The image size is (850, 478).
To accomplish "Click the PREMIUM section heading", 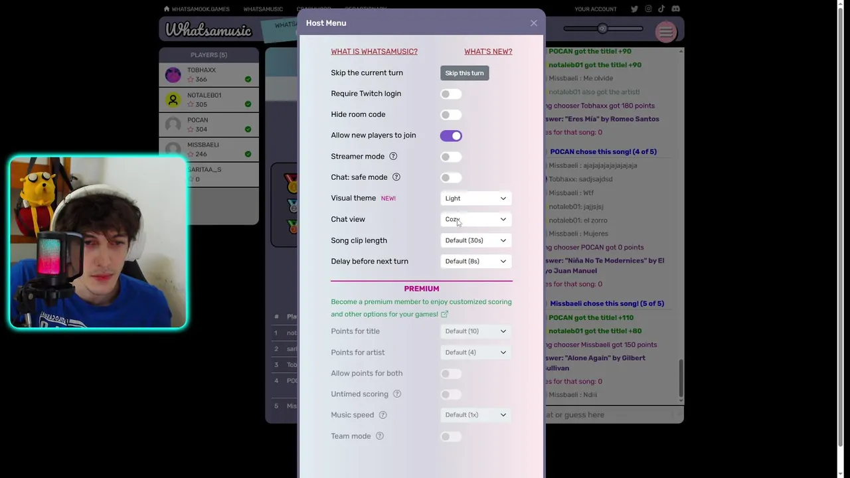I will (x=422, y=289).
